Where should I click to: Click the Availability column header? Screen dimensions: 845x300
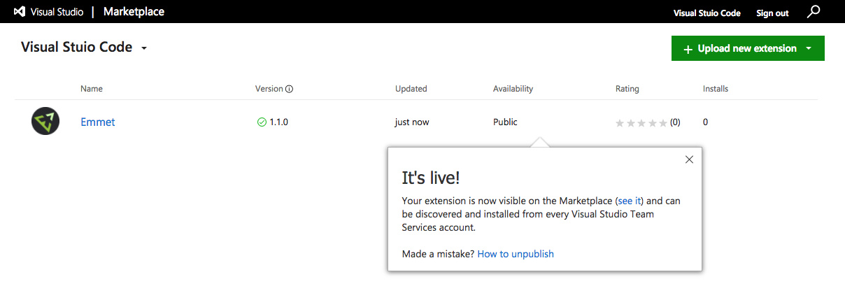click(513, 89)
